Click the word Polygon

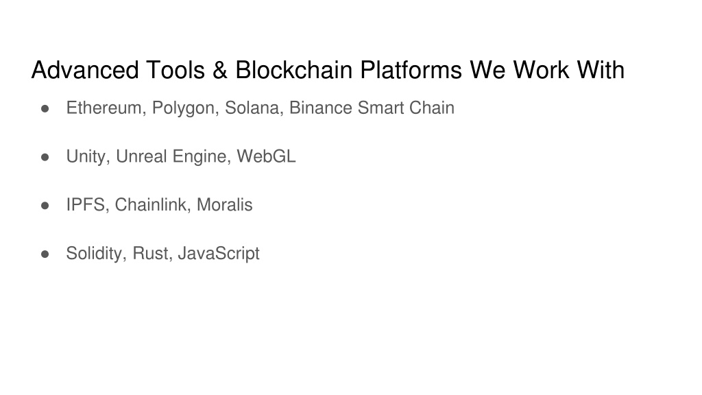(182, 108)
